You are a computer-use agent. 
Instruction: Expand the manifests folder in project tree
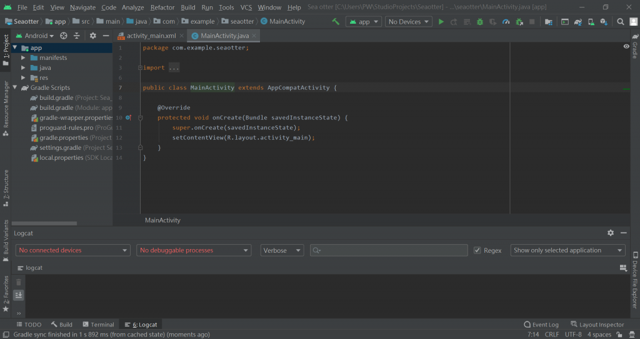click(24, 58)
